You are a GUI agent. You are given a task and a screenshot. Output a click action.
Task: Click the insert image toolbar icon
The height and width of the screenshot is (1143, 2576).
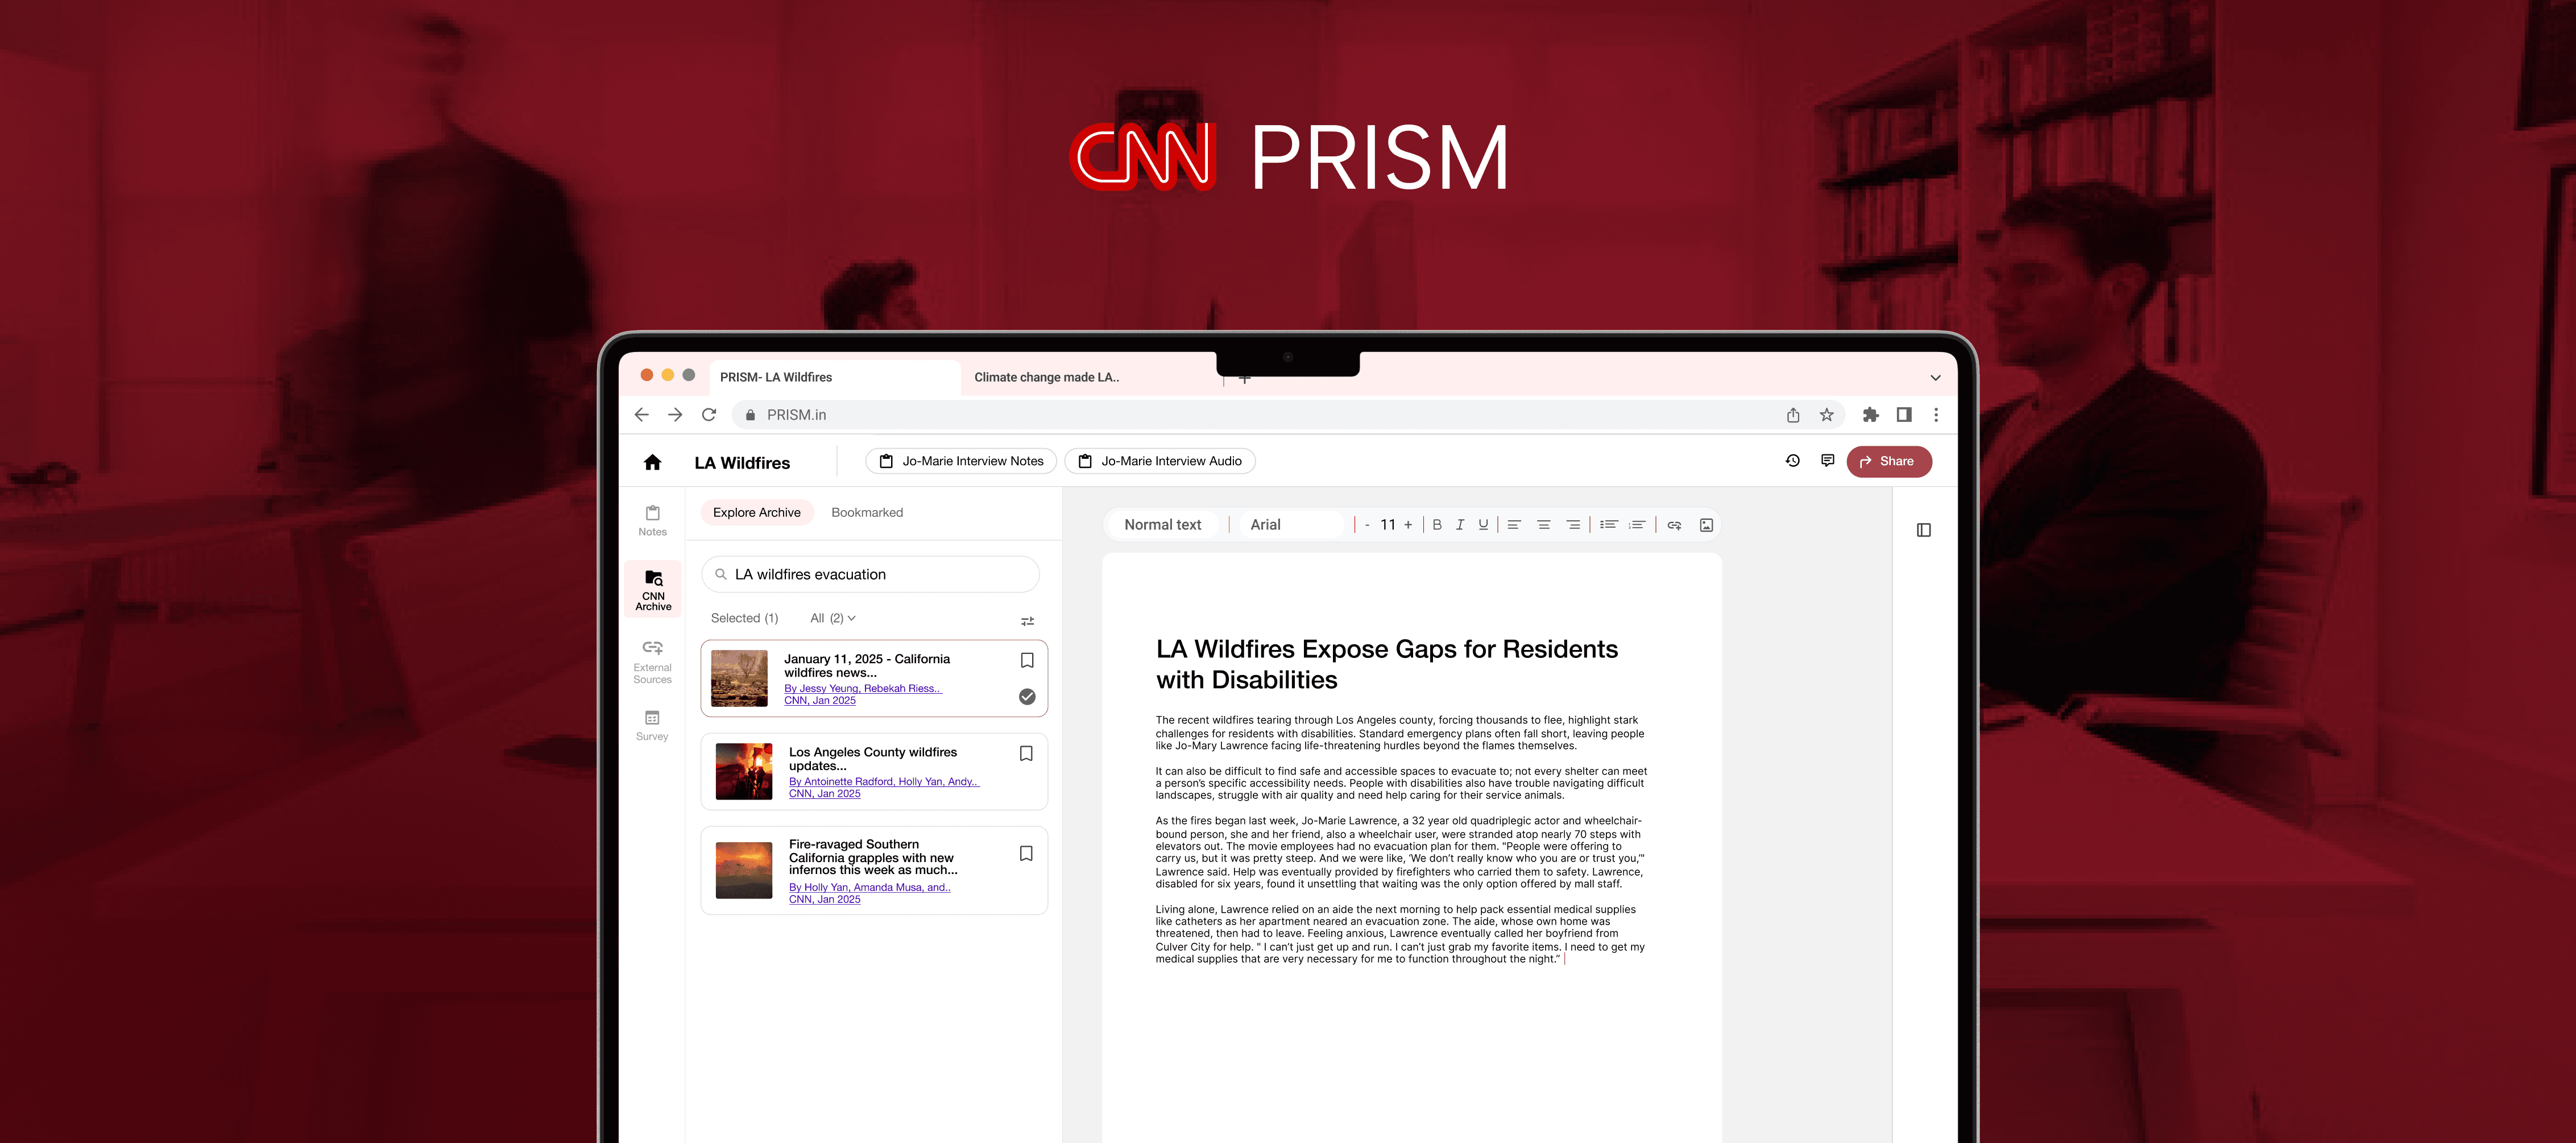1706,525
